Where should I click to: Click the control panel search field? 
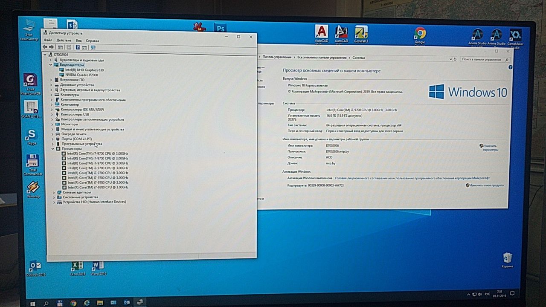coord(485,59)
